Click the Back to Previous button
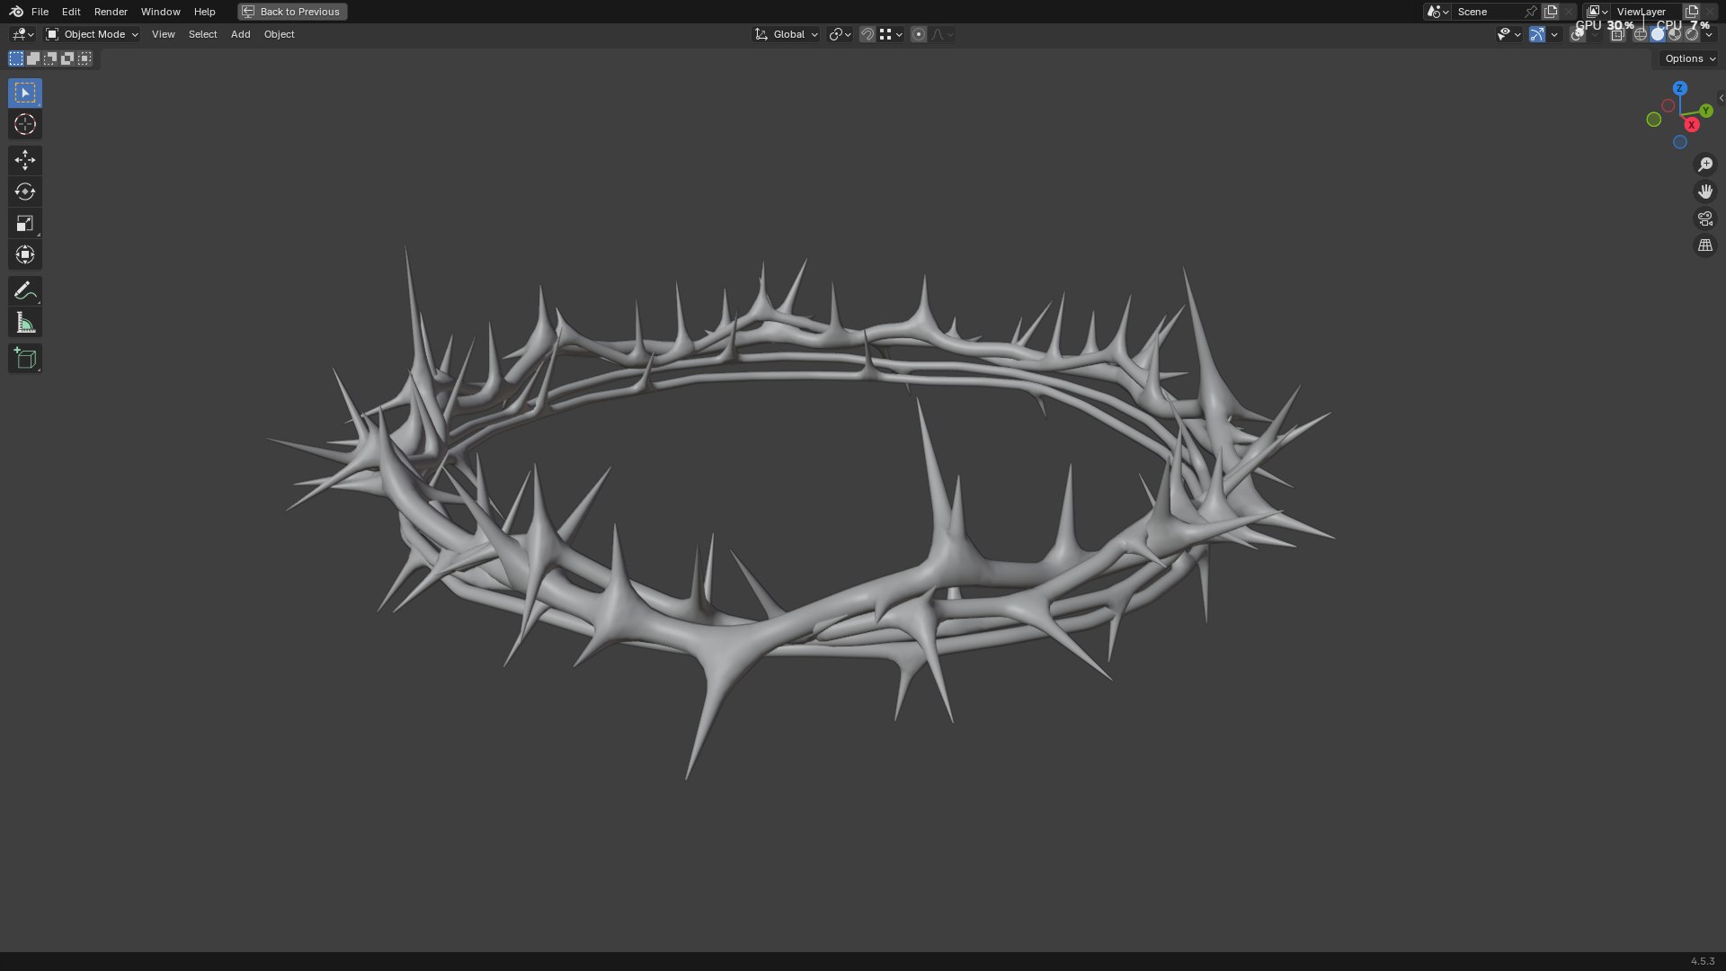The image size is (1726, 971). 292,12
